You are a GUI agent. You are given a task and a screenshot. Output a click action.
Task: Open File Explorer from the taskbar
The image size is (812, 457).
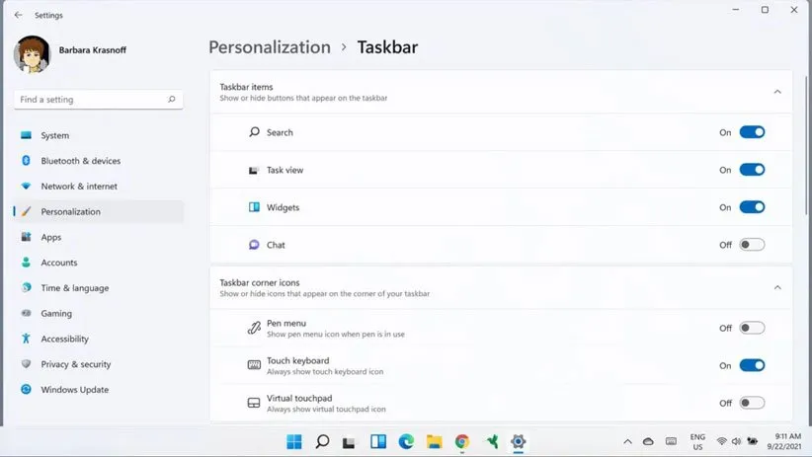click(x=434, y=441)
